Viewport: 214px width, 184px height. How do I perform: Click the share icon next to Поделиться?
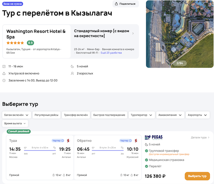tap(117, 4)
